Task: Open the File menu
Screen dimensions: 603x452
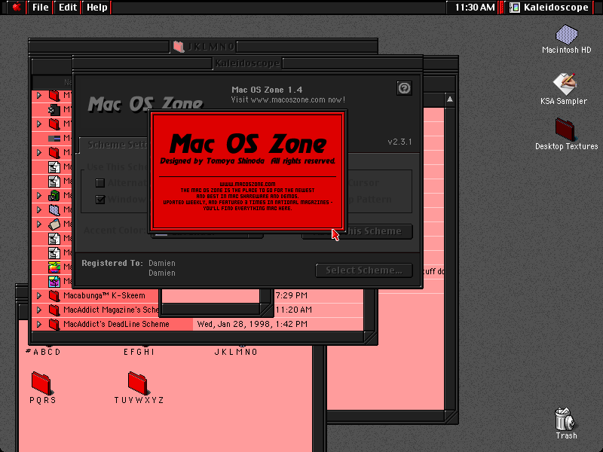Action: tap(41, 8)
